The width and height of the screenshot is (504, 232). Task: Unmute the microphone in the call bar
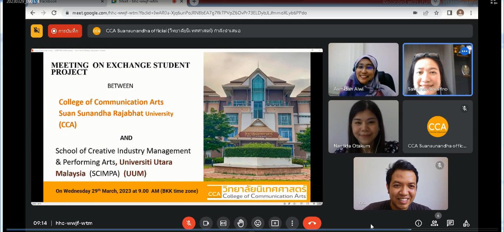[189, 223]
